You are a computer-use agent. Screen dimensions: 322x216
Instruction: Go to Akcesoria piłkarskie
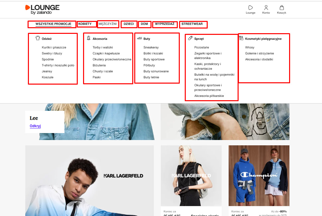209,96
